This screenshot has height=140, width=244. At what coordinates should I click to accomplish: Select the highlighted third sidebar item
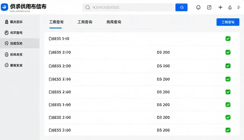pyautogui.click(x=20, y=43)
